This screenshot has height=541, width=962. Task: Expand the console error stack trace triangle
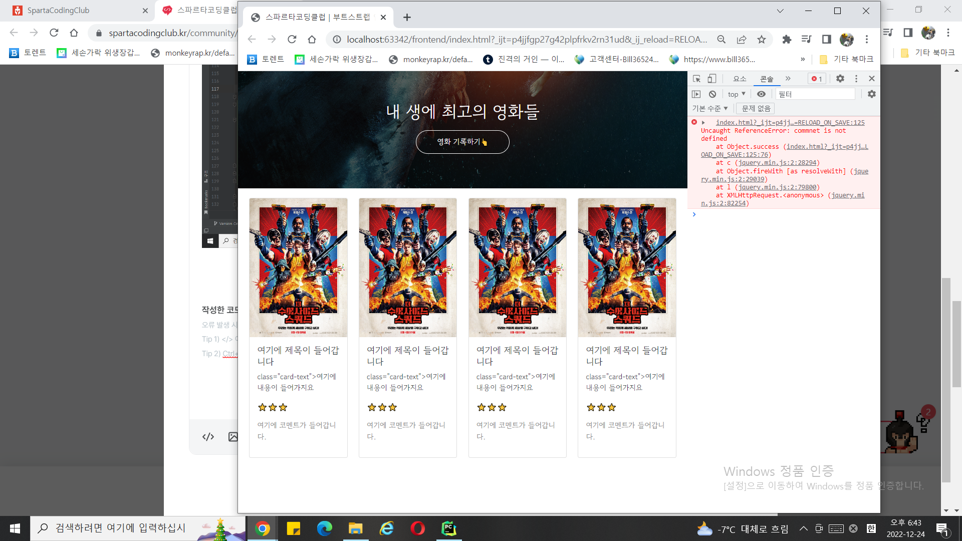click(x=703, y=123)
